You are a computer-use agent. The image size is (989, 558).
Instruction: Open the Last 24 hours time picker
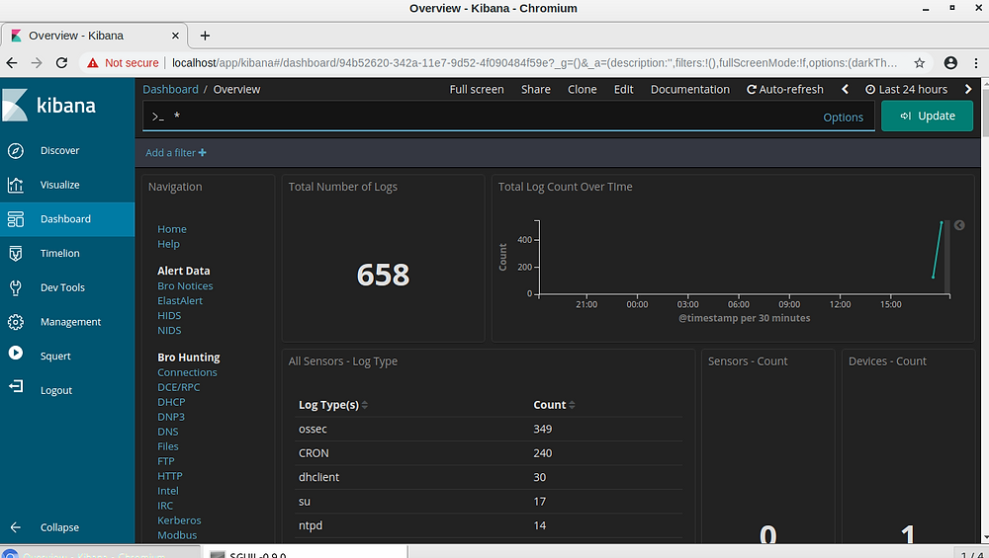point(906,90)
